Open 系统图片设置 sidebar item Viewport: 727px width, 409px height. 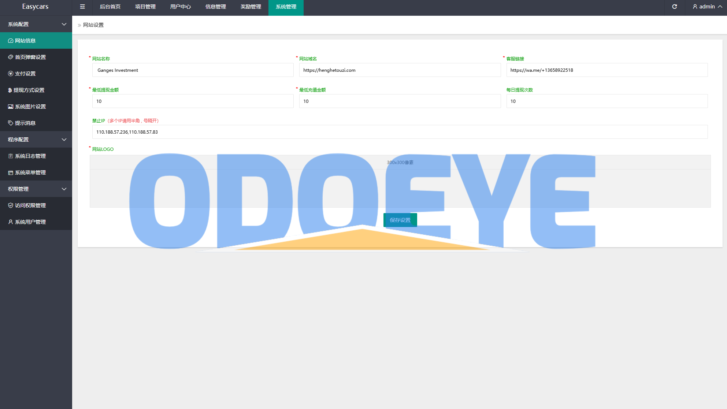click(30, 107)
